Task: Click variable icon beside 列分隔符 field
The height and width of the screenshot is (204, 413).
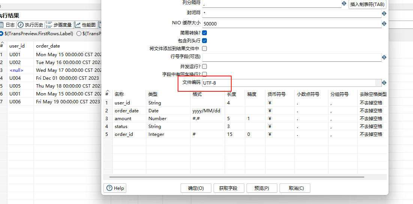Action: click(x=344, y=3)
